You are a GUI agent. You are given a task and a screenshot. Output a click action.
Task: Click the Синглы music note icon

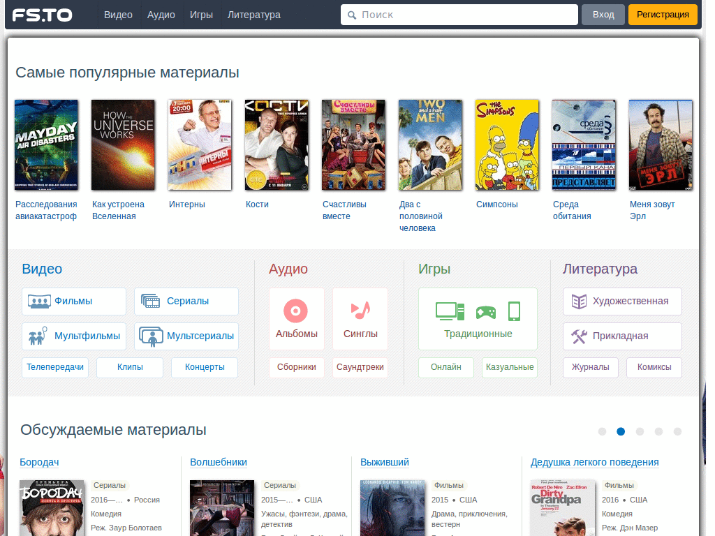[360, 311]
